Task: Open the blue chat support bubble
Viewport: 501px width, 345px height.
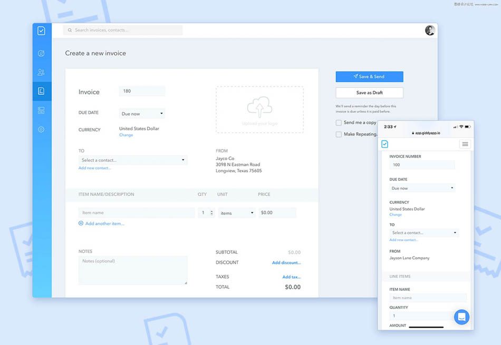Action: click(x=461, y=317)
